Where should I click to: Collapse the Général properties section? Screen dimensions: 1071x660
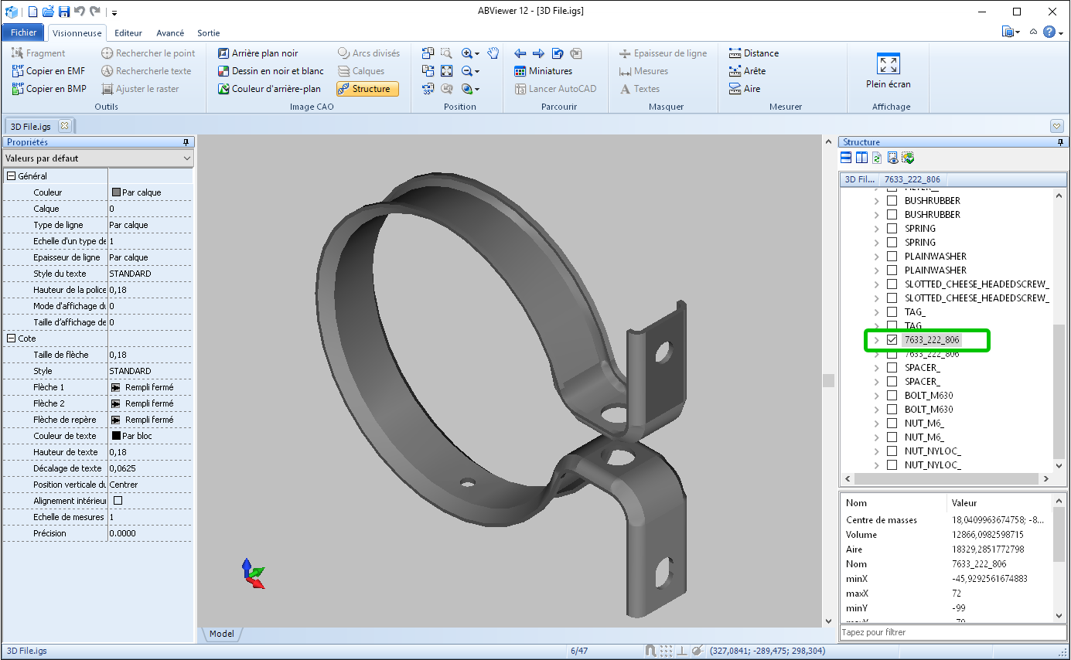click(x=11, y=176)
